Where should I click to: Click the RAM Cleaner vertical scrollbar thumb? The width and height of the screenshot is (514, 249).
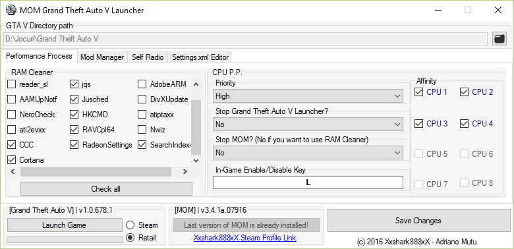(196, 127)
